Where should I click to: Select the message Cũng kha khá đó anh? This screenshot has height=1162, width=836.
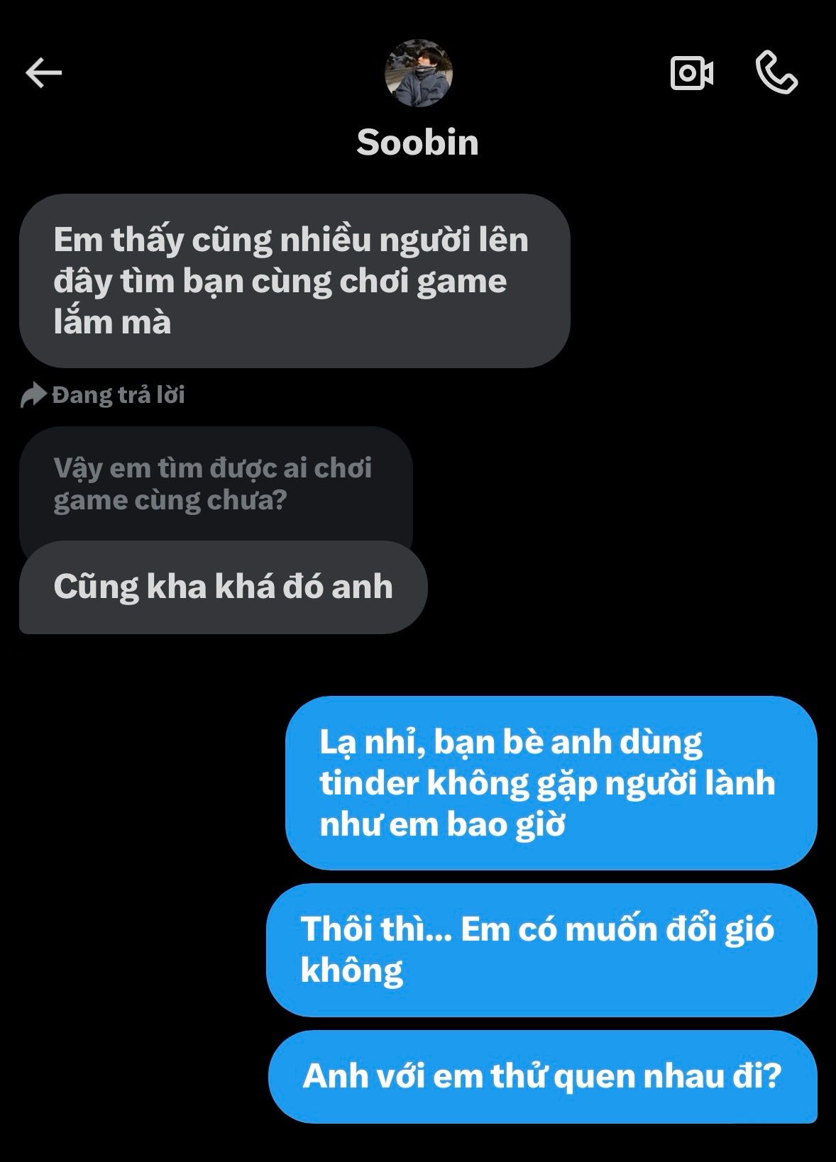223,587
